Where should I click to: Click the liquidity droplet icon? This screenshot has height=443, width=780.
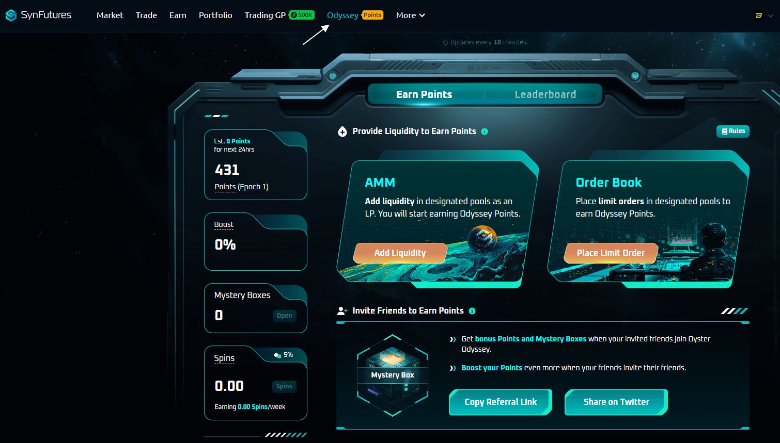click(x=342, y=132)
